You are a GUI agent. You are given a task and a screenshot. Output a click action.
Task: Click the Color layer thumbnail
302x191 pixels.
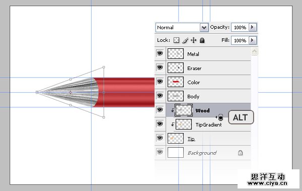point(176,82)
